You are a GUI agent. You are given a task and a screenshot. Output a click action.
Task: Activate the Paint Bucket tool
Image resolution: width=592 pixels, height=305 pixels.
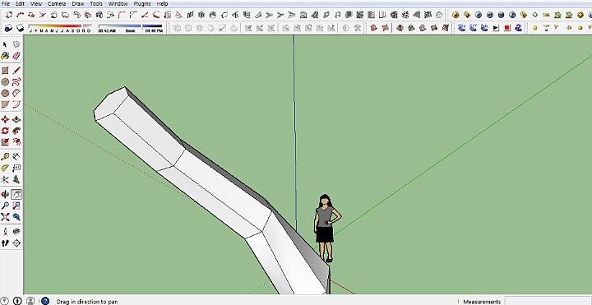point(5,56)
